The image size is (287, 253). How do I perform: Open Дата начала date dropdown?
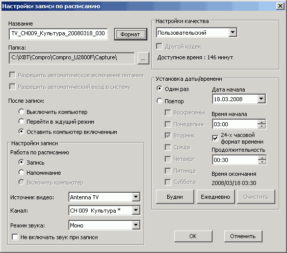(x=262, y=99)
